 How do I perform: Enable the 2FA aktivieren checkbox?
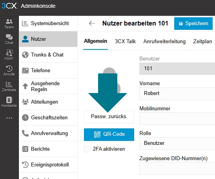point(87,149)
